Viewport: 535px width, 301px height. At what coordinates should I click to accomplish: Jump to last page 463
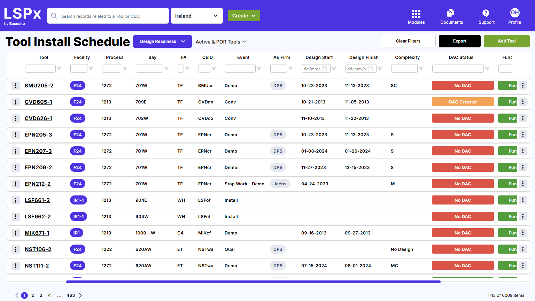(x=71, y=295)
